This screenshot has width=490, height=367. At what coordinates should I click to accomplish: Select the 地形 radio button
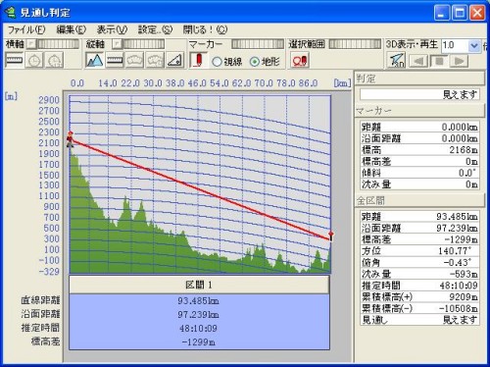(255, 62)
